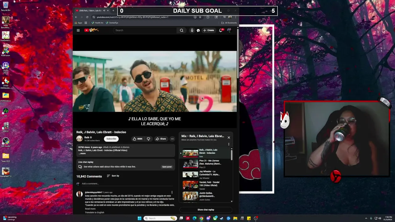This screenshot has width=395, height=222.
Task: Open Sticky Notes from the taskbar
Action: click(249, 218)
